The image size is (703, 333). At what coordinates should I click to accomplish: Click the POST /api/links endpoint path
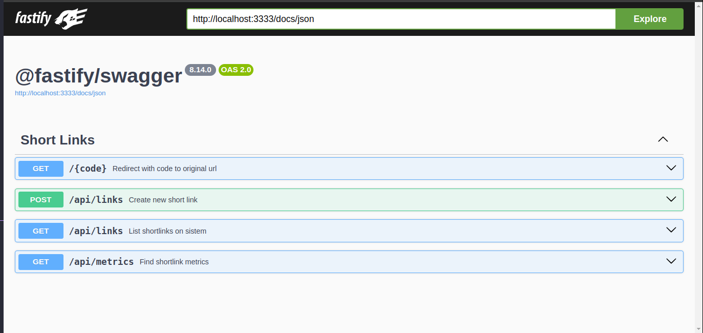[x=96, y=200]
